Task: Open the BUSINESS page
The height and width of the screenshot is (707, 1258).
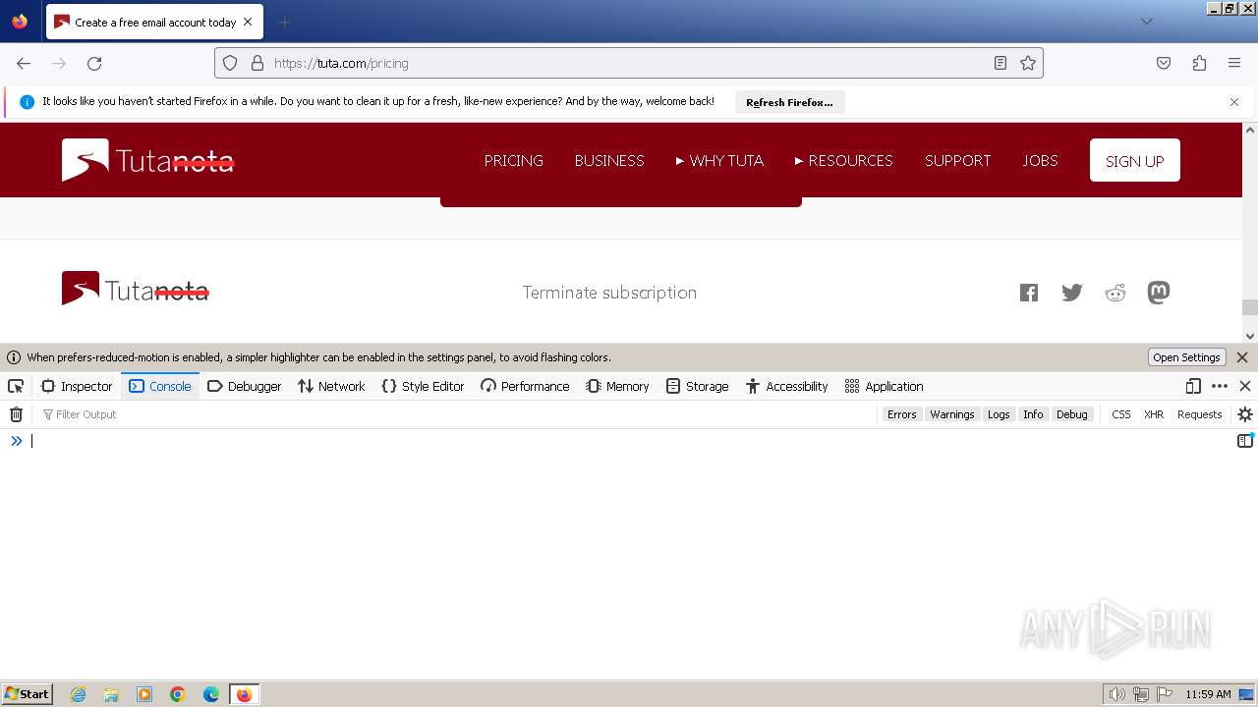Action: coord(609,160)
